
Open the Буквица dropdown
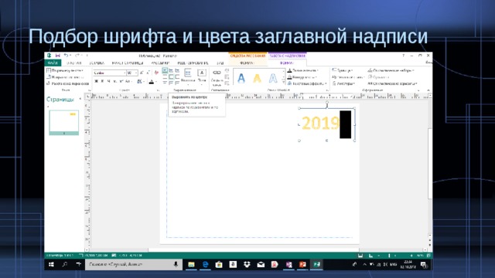342,70
